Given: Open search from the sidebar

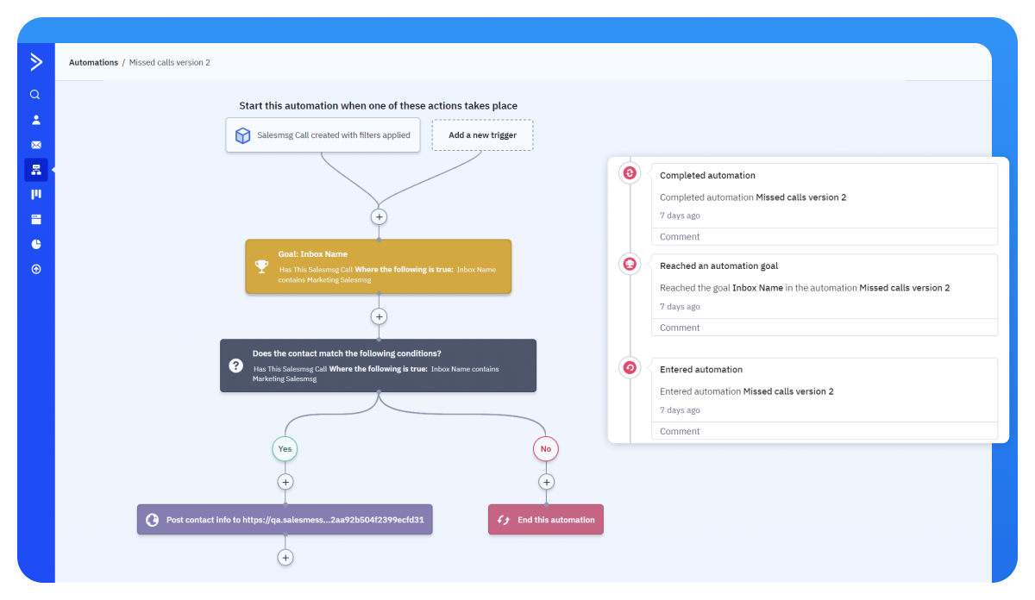Looking at the screenshot, I should pos(35,95).
